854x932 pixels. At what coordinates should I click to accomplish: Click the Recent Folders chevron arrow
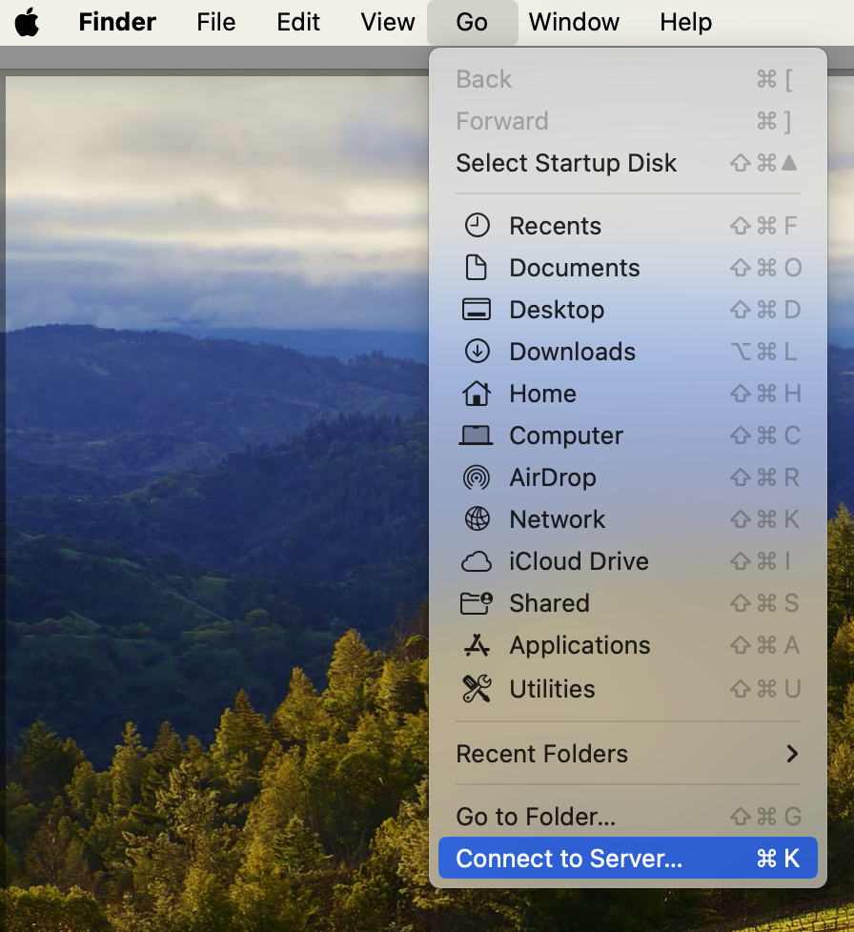(x=791, y=754)
